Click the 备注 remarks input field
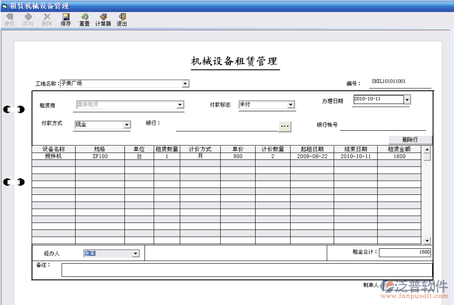Screen dimensions: 454x305 (x=246, y=269)
